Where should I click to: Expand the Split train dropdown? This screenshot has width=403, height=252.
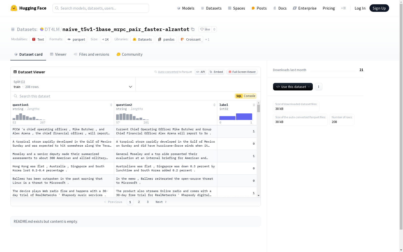tap(73, 84)
